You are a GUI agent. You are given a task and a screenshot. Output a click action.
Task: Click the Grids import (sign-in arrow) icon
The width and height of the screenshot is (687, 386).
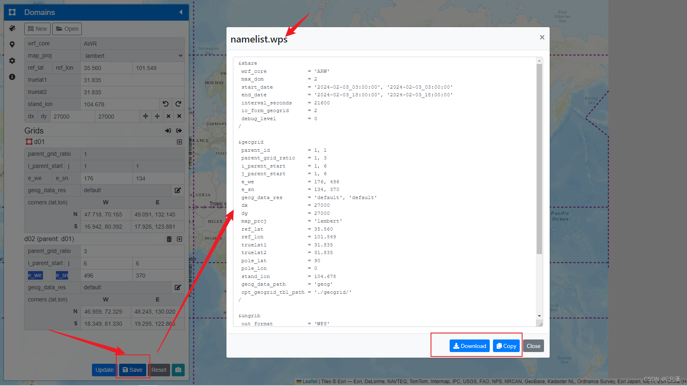pyautogui.click(x=168, y=131)
